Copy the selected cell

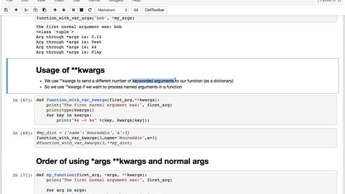tap(36, 10)
